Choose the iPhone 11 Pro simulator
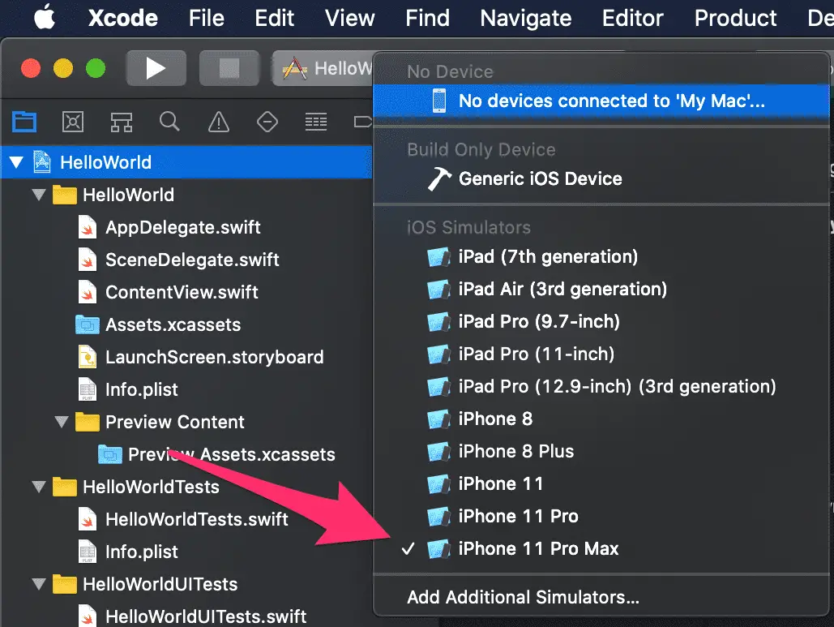The height and width of the screenshot is (627, 834). pos(601,517)
